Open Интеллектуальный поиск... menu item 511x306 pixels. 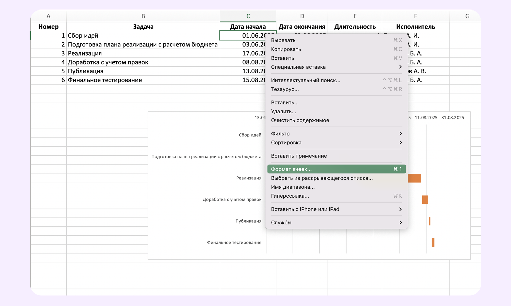tap(336, 80)
